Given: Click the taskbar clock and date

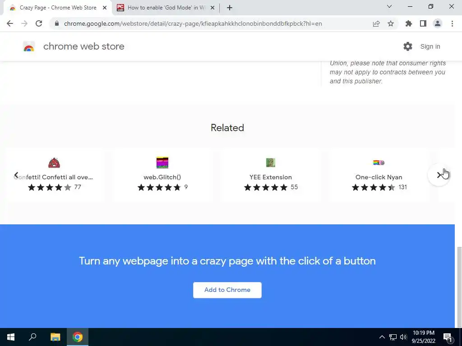Looking at the screenshot, I should point(423,337).
